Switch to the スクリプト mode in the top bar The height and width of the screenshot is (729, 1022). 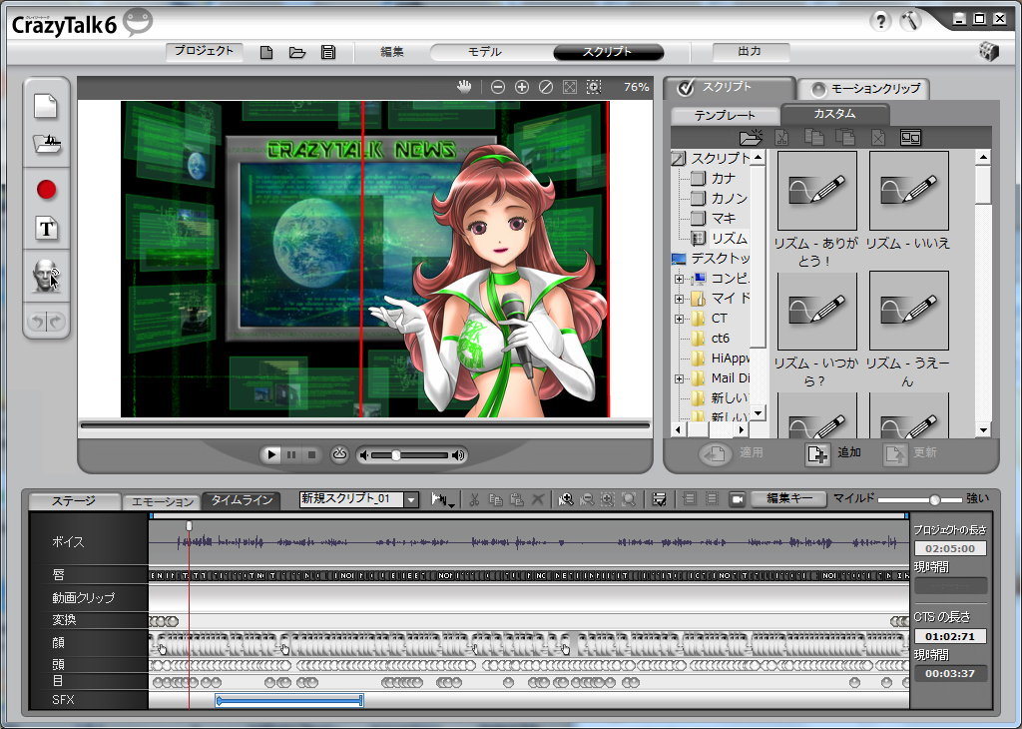pyautogui.click(x=608, y=52)
